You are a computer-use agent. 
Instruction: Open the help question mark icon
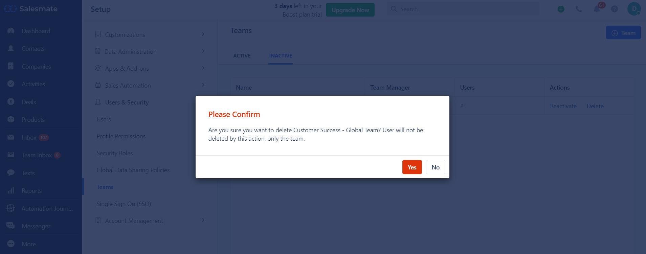click(615, 9)
